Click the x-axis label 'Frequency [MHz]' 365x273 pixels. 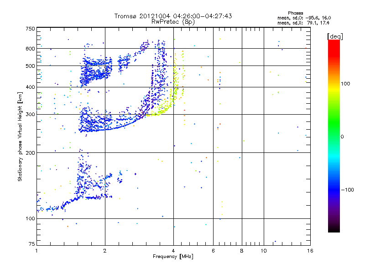click(x=173, y=257)
